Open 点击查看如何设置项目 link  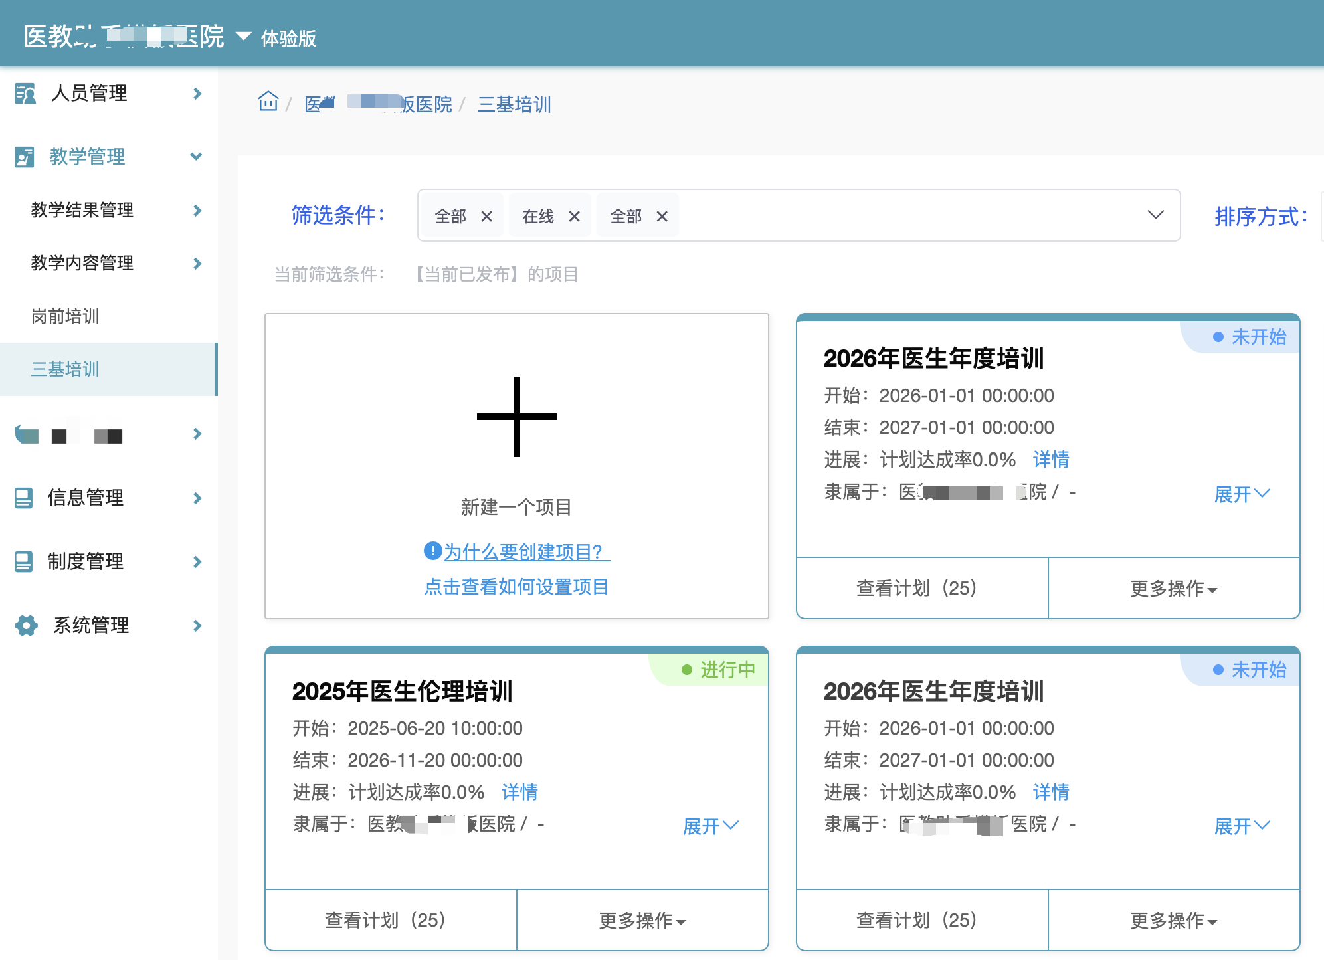[516, 587]
